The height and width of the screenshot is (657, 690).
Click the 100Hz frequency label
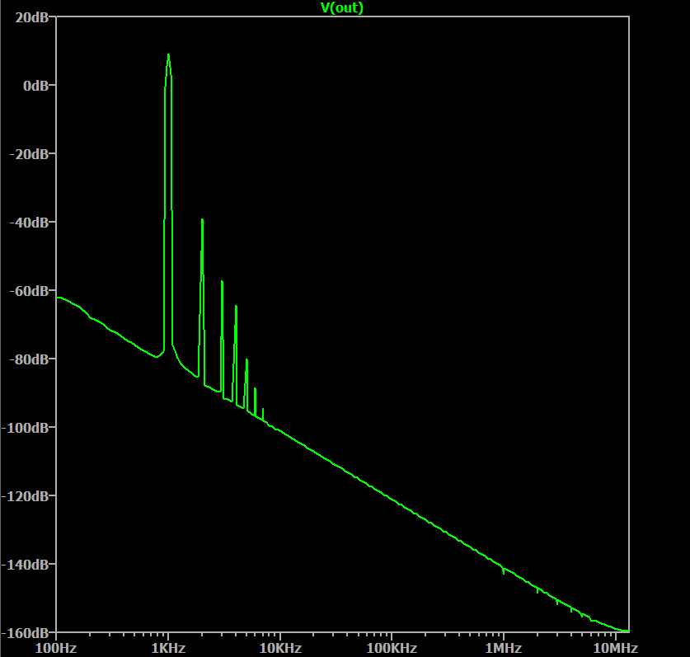(x=56, y=648)
